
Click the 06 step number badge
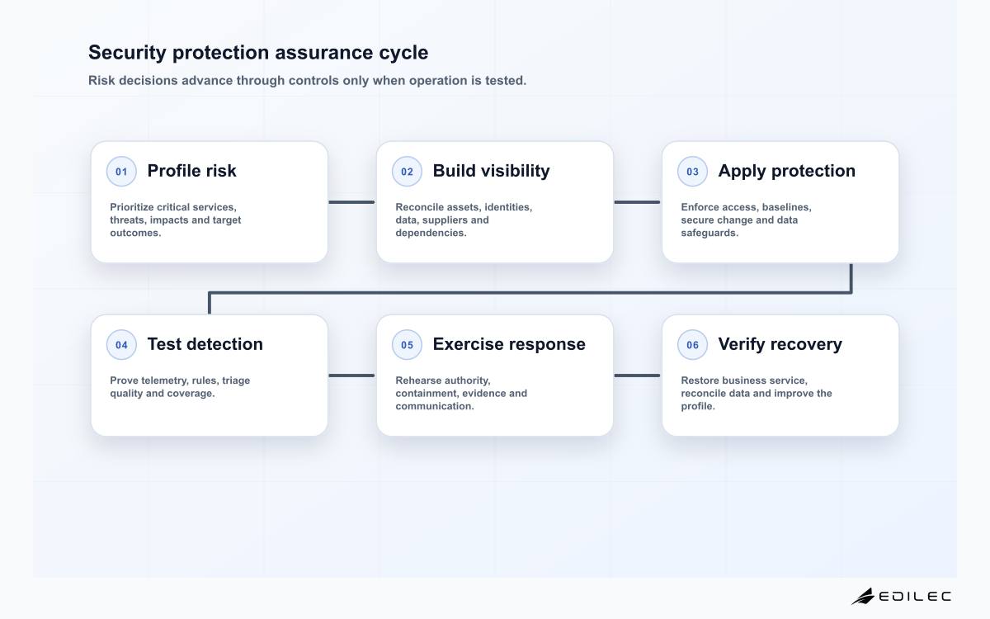pos(692,345)
